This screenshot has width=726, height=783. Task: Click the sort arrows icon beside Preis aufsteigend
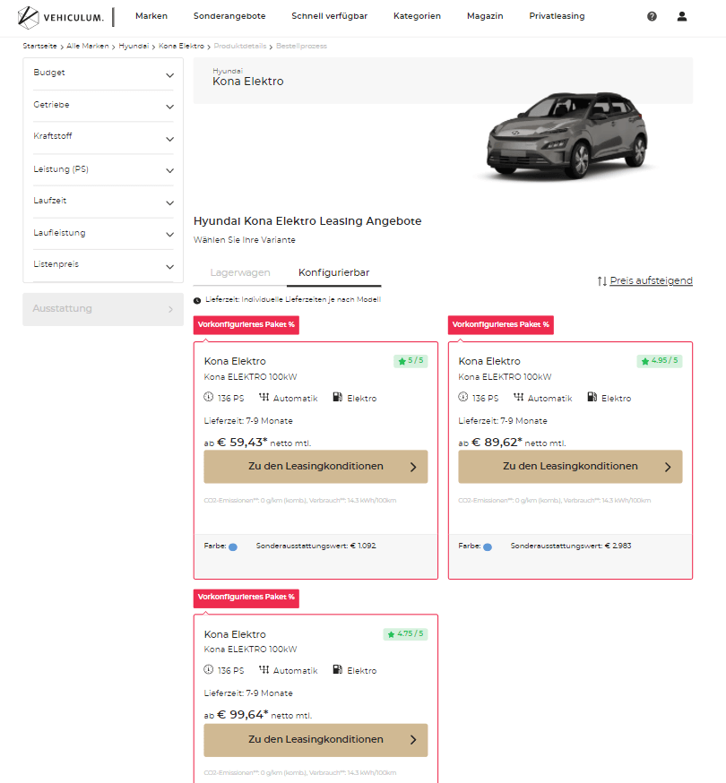point(602,281)
